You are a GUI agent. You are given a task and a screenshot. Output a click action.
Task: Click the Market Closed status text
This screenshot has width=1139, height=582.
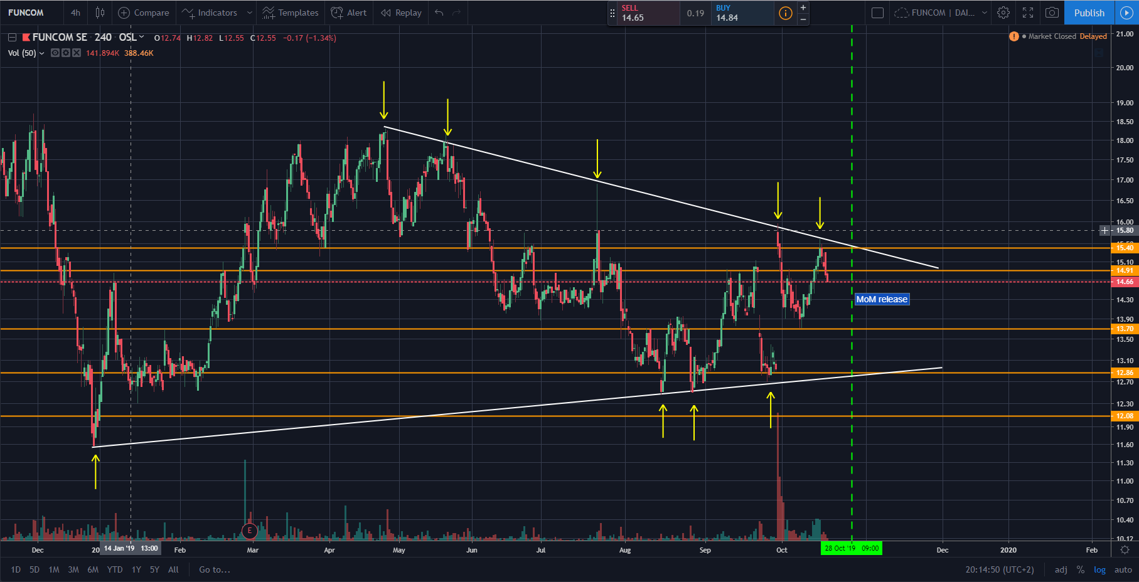(x=1052, y=36)
